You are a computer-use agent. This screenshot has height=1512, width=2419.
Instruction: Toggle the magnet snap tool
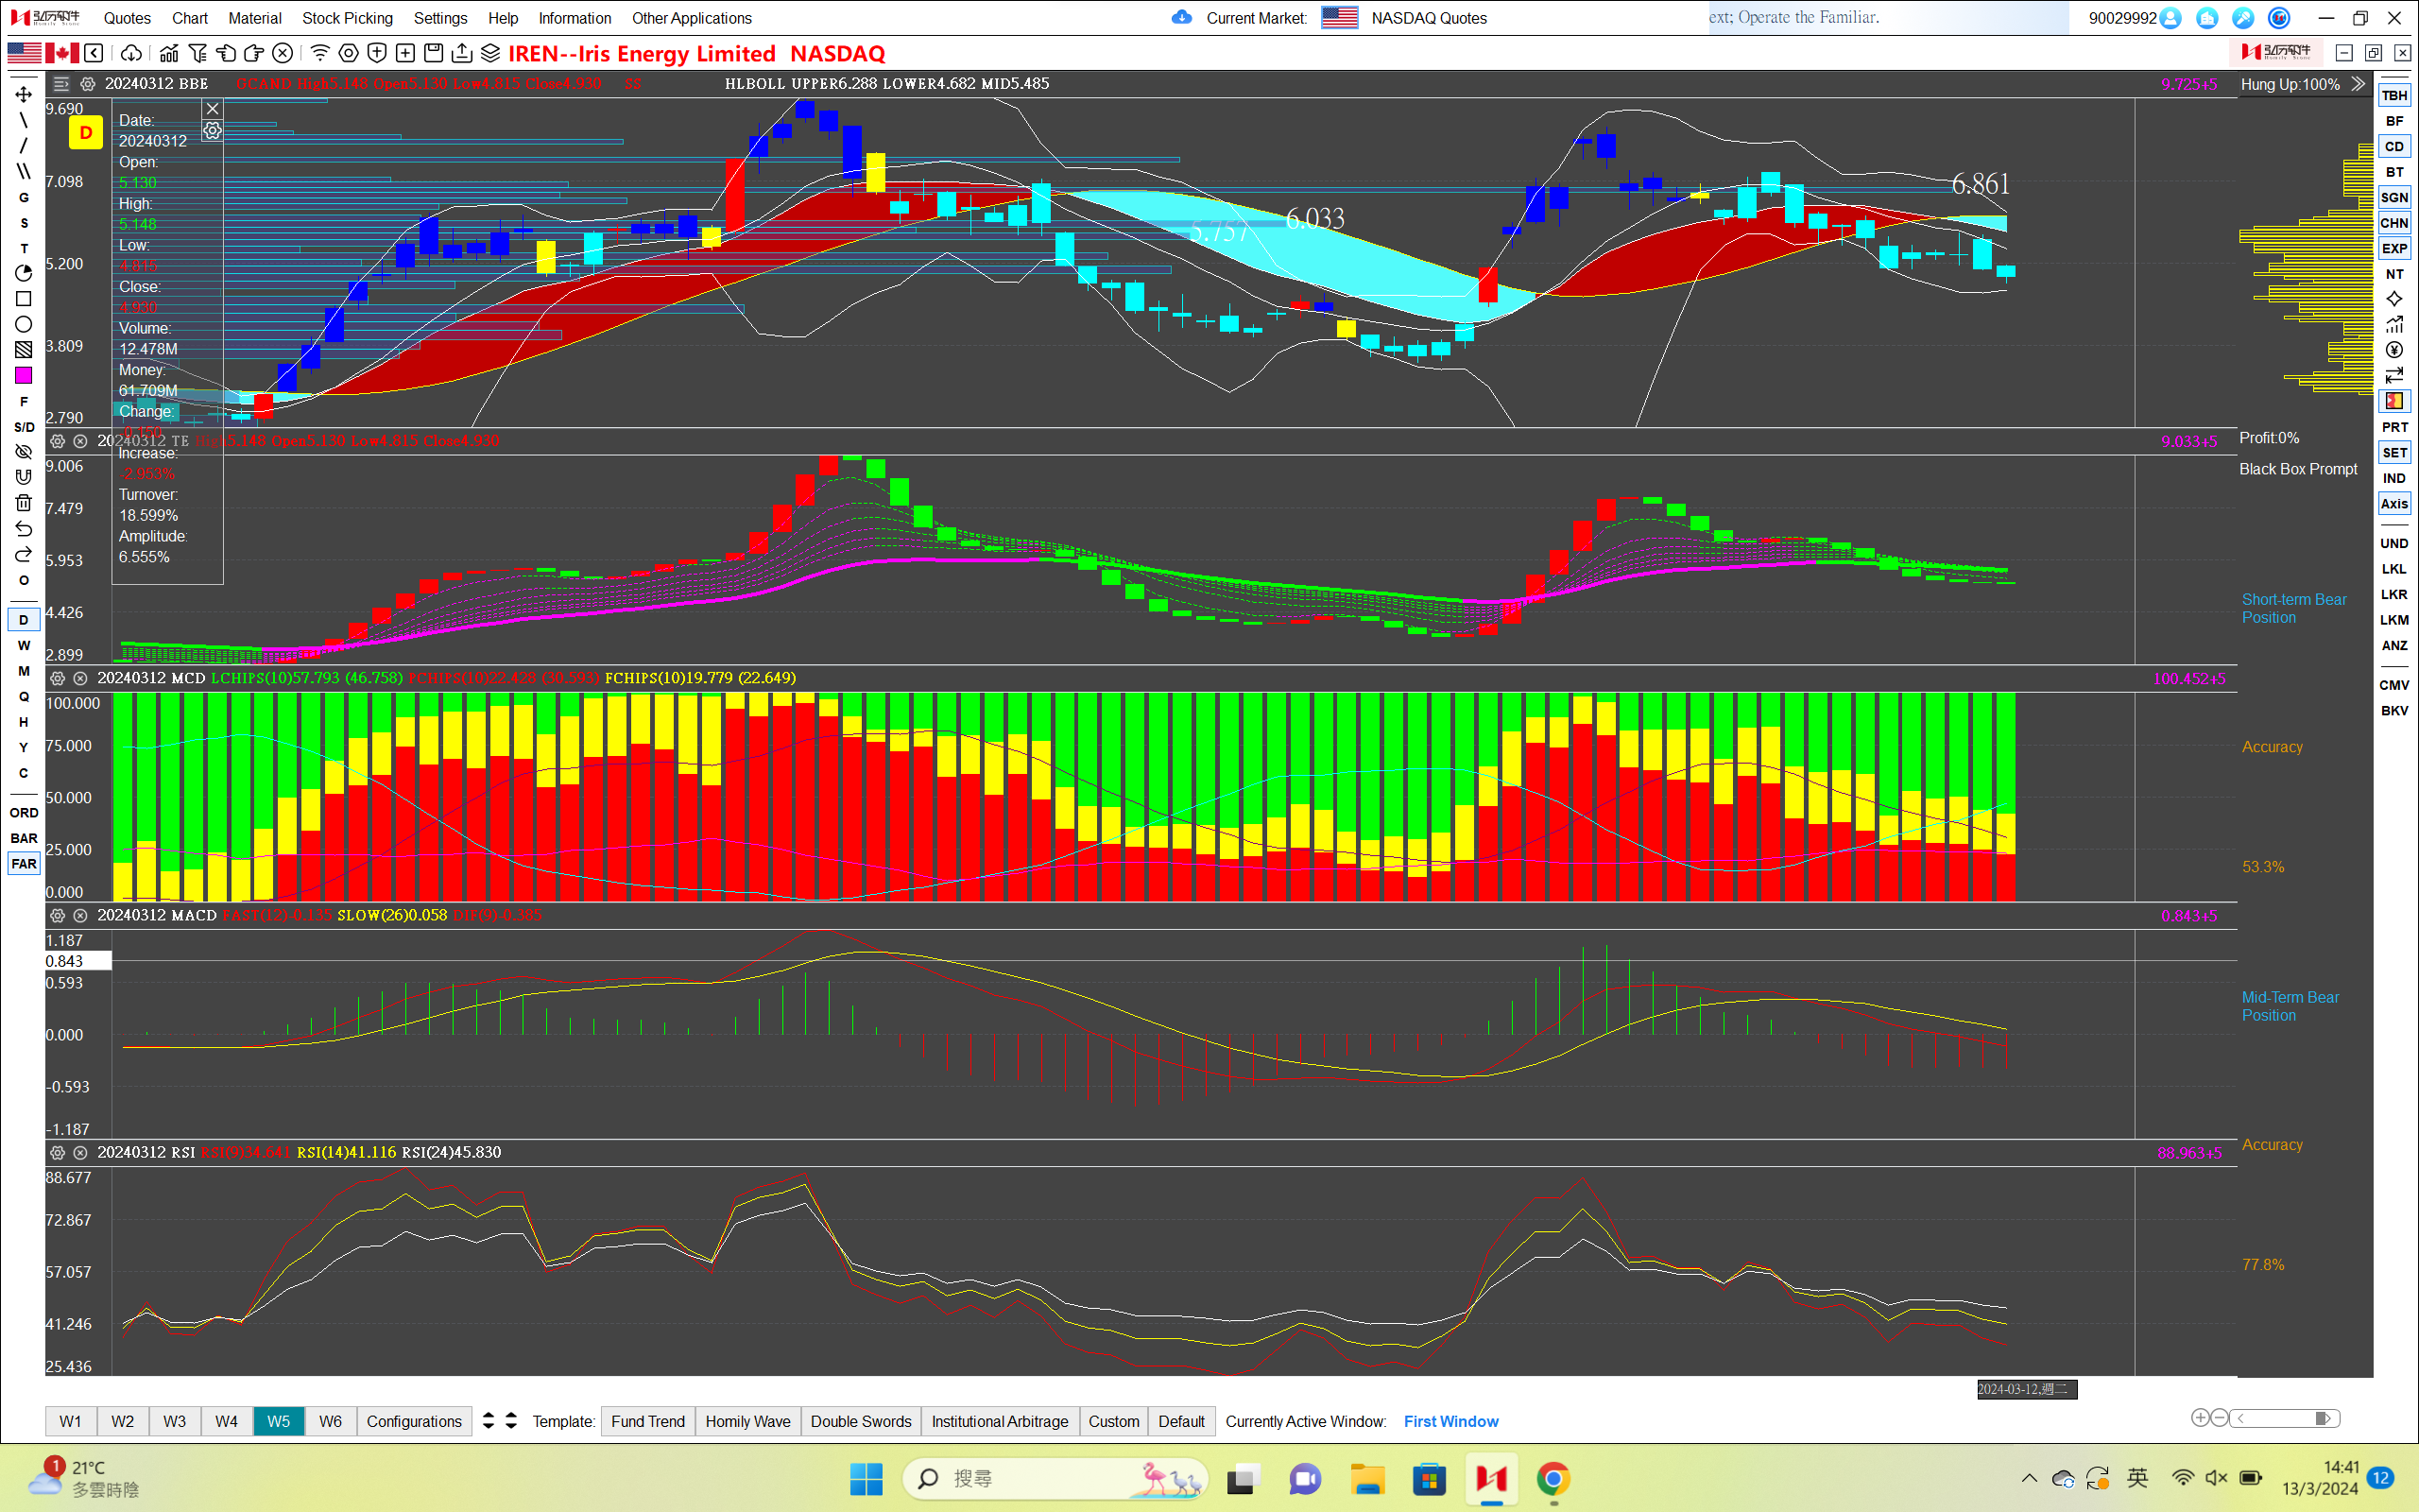point(24,477)
